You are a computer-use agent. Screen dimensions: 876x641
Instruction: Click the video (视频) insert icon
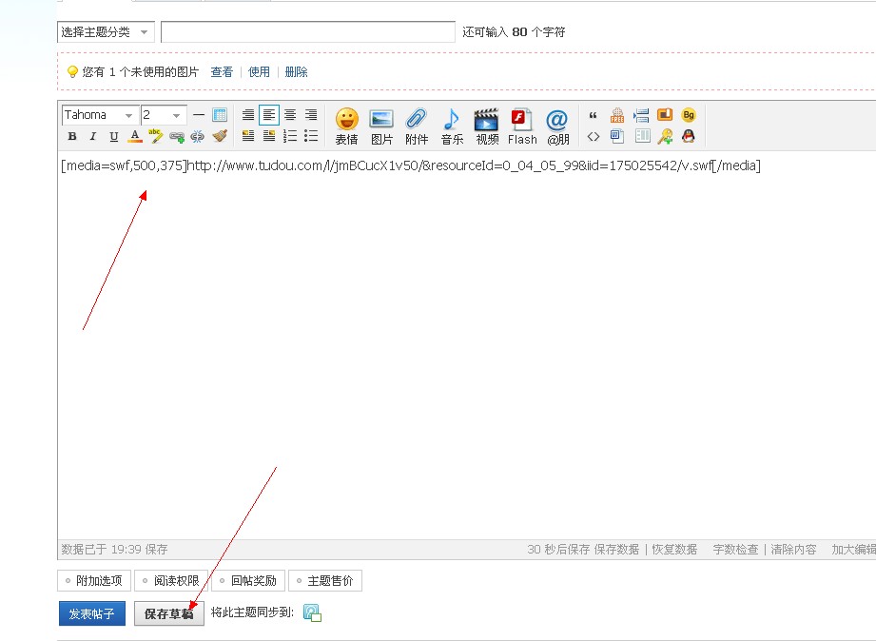(487, 125)
